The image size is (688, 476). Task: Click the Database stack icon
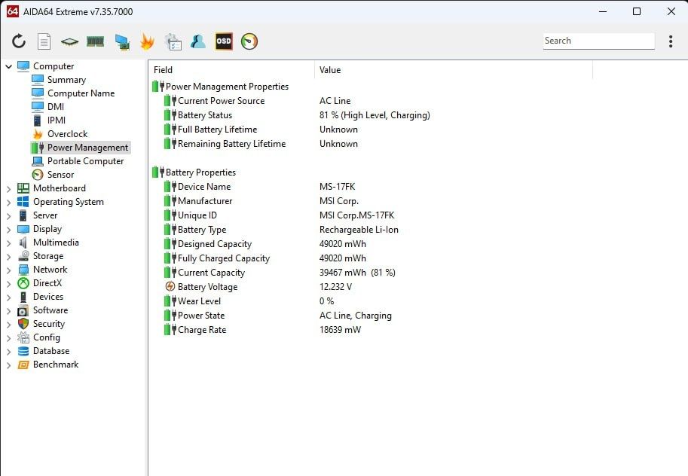(23, 351)
